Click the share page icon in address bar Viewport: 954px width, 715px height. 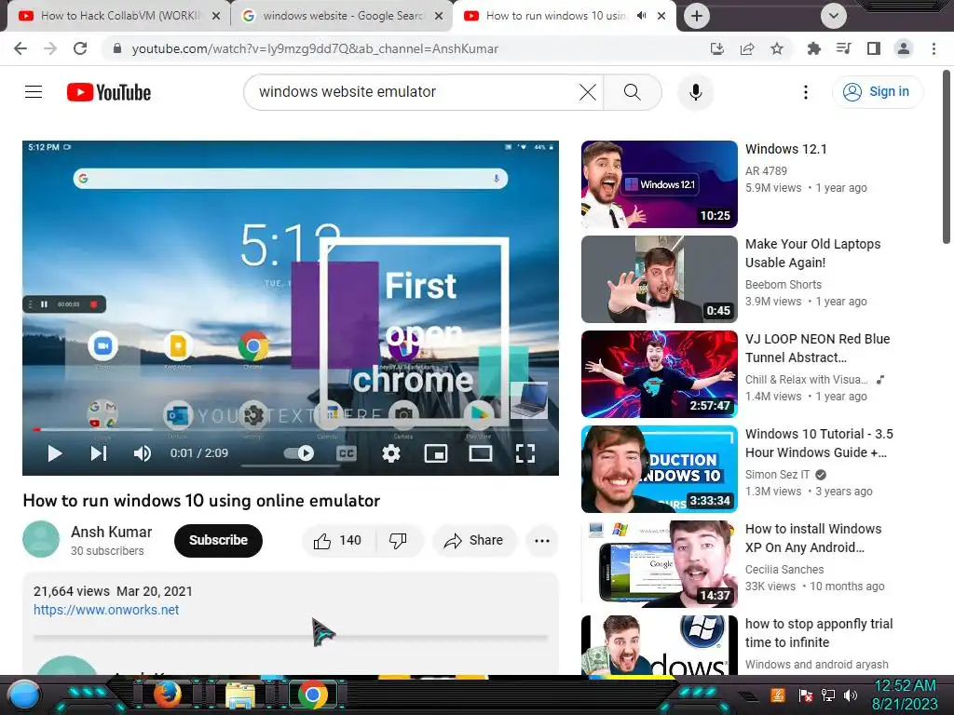747,48
